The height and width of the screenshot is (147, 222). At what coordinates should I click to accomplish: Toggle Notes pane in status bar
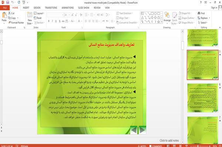[142, 146]
